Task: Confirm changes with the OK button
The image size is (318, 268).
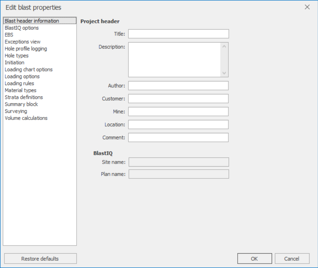Action: [255, 258]
